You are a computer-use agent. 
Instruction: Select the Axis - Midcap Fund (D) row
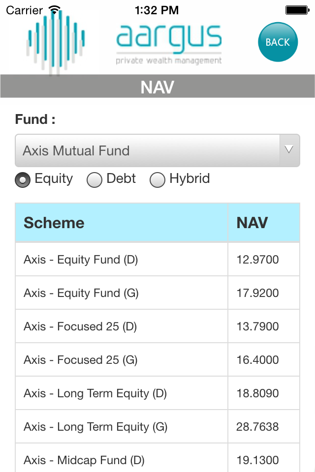[157, 458]
